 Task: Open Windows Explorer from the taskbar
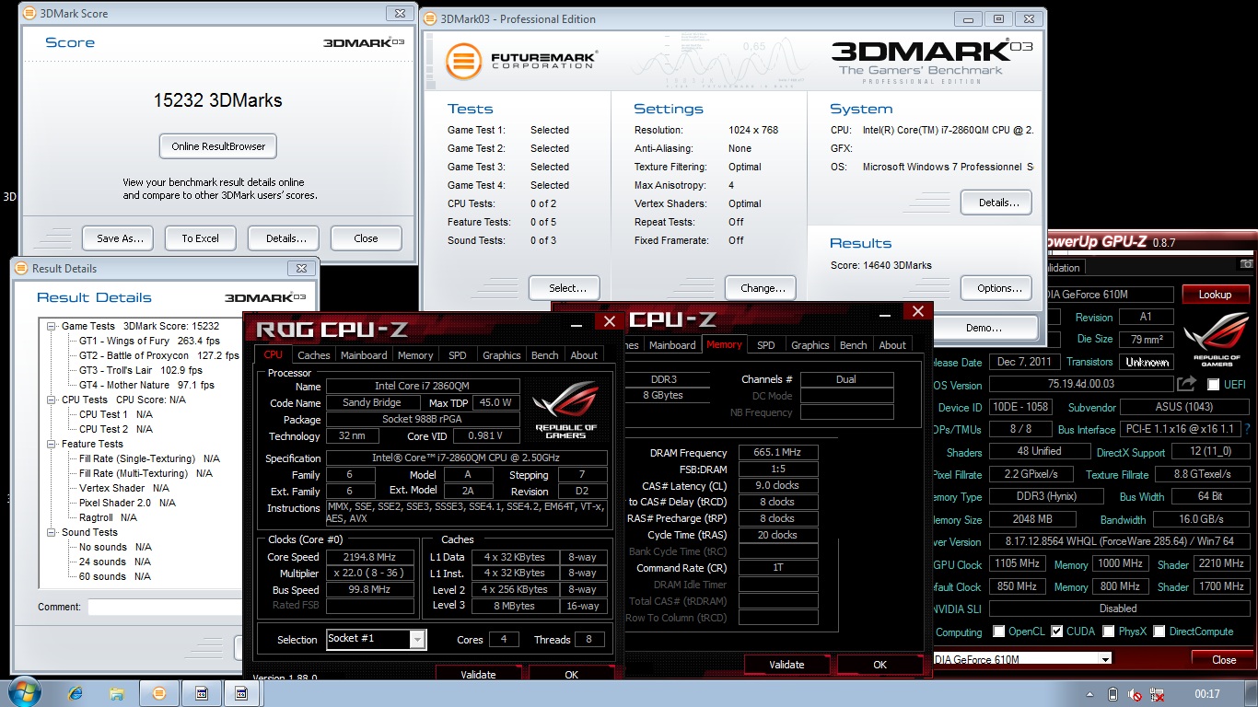click(117, 693)
